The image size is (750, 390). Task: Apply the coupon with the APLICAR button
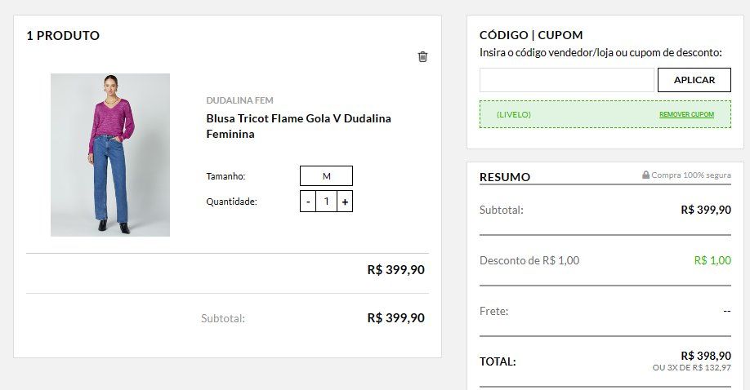click(x=694, y=80)
